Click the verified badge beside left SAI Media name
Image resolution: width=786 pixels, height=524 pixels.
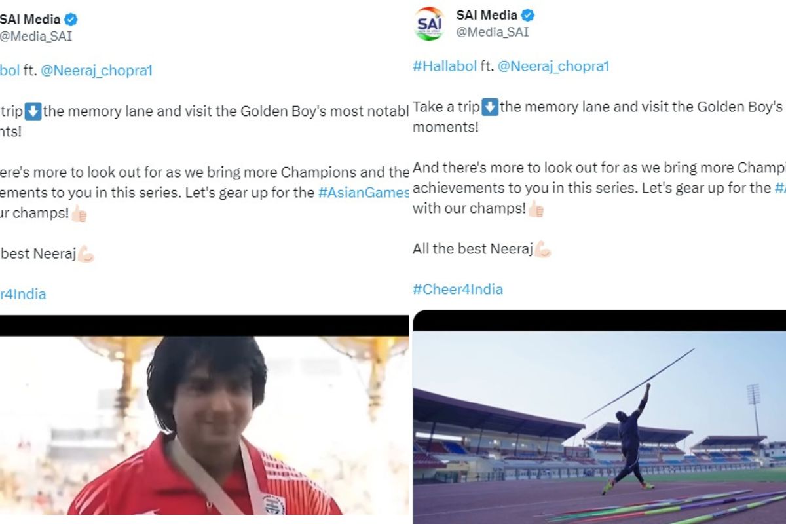pyautogui.click(x=71, y=20)
